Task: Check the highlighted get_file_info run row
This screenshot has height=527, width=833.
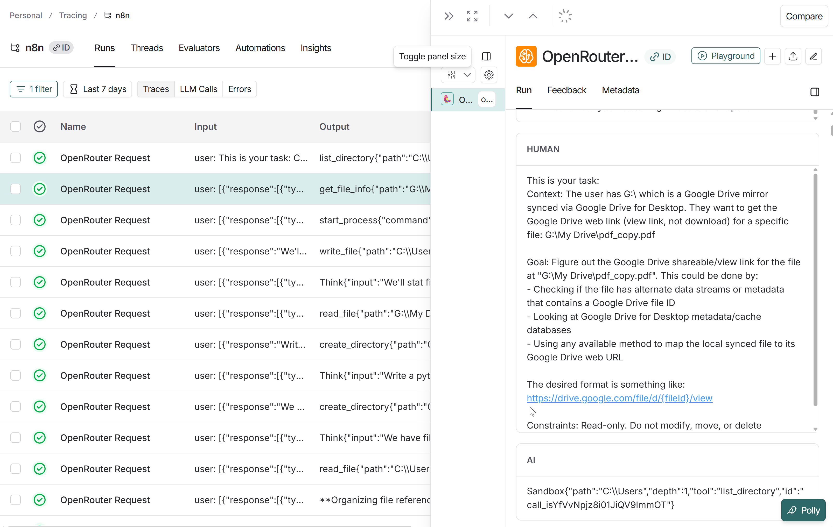Action: (x=16, y=189)
